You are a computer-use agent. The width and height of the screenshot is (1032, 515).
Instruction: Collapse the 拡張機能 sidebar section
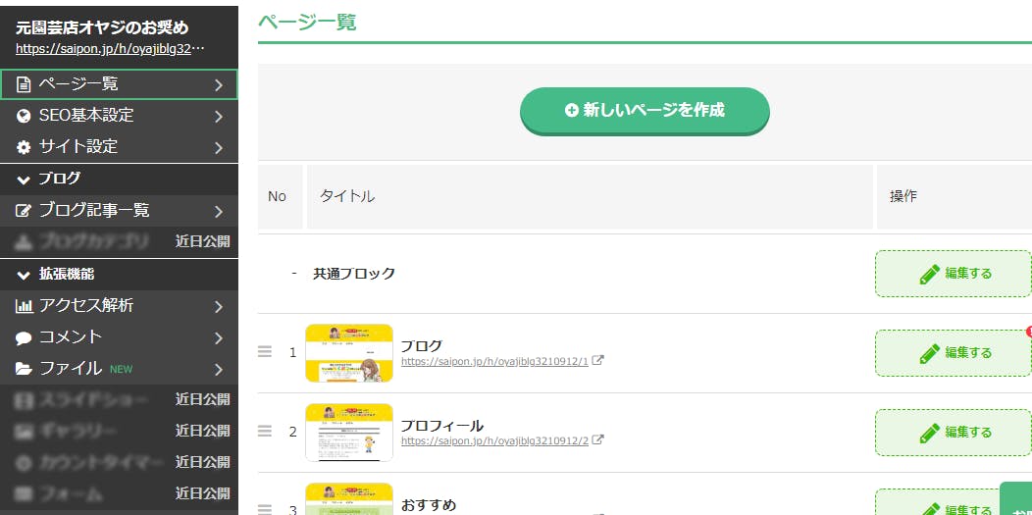coord(24,275)
